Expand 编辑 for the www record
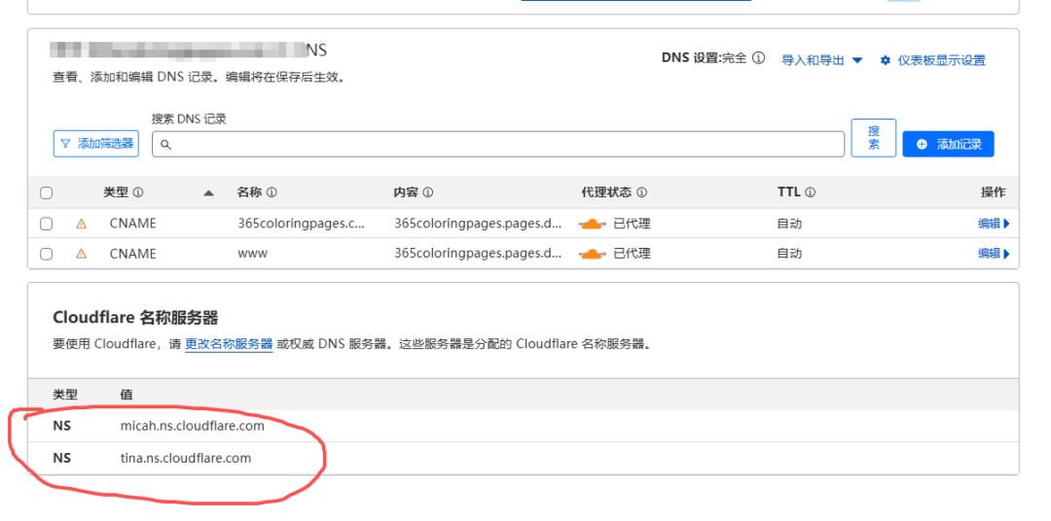This screenshot has height=521, width=1051. (993, 254)
